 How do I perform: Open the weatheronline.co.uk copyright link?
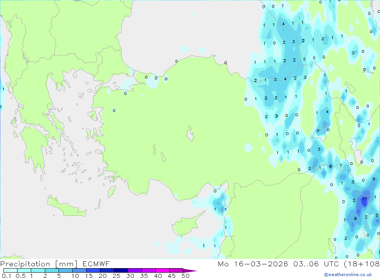click(x=348, y=275)
